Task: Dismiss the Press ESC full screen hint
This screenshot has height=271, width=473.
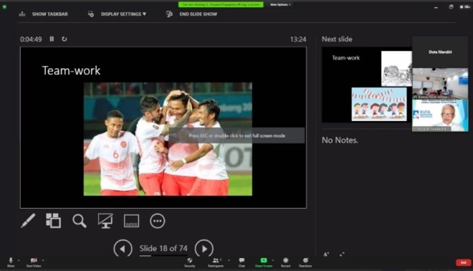Action: (236, 135)
